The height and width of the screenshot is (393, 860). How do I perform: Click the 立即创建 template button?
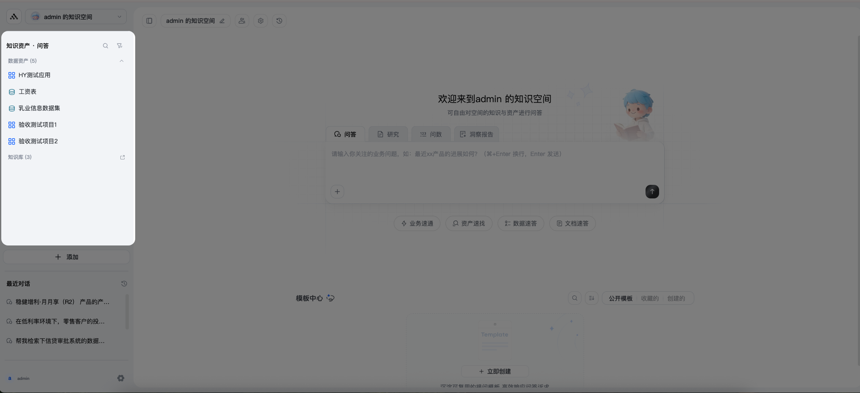495,371
